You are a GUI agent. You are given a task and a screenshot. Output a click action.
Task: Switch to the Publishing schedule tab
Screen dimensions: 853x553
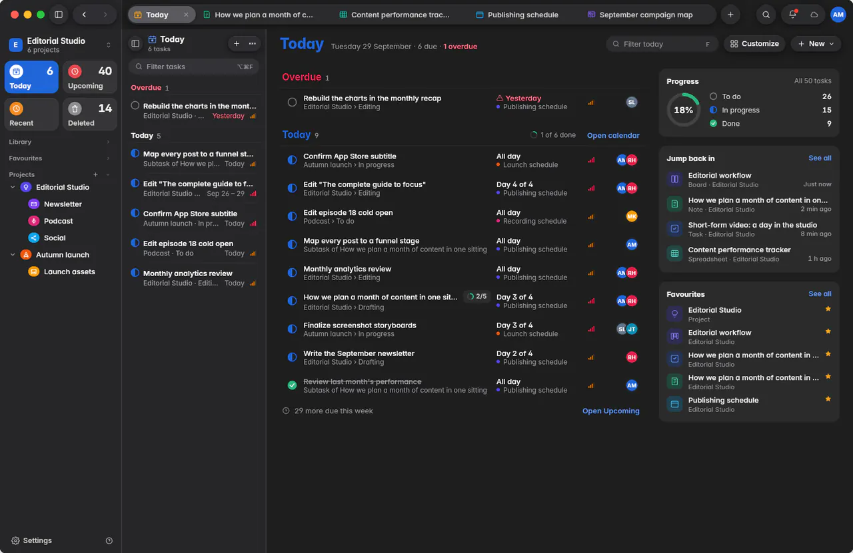pyautogui.click(x=517, y=15)
